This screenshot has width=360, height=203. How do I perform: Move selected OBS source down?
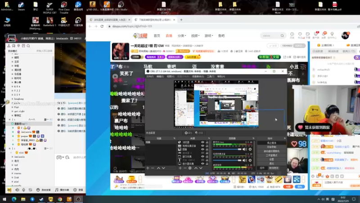coord(201,168)
